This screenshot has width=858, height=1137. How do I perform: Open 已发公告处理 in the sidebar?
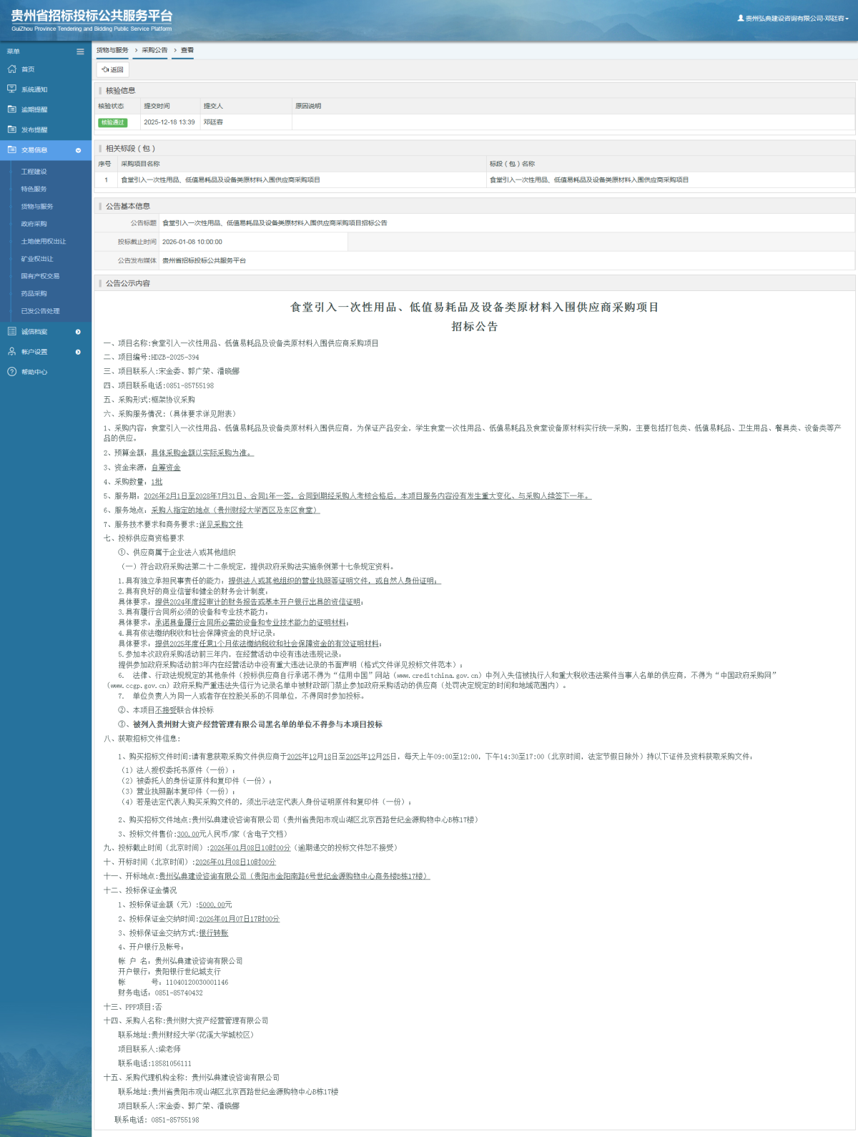point(40,311)
